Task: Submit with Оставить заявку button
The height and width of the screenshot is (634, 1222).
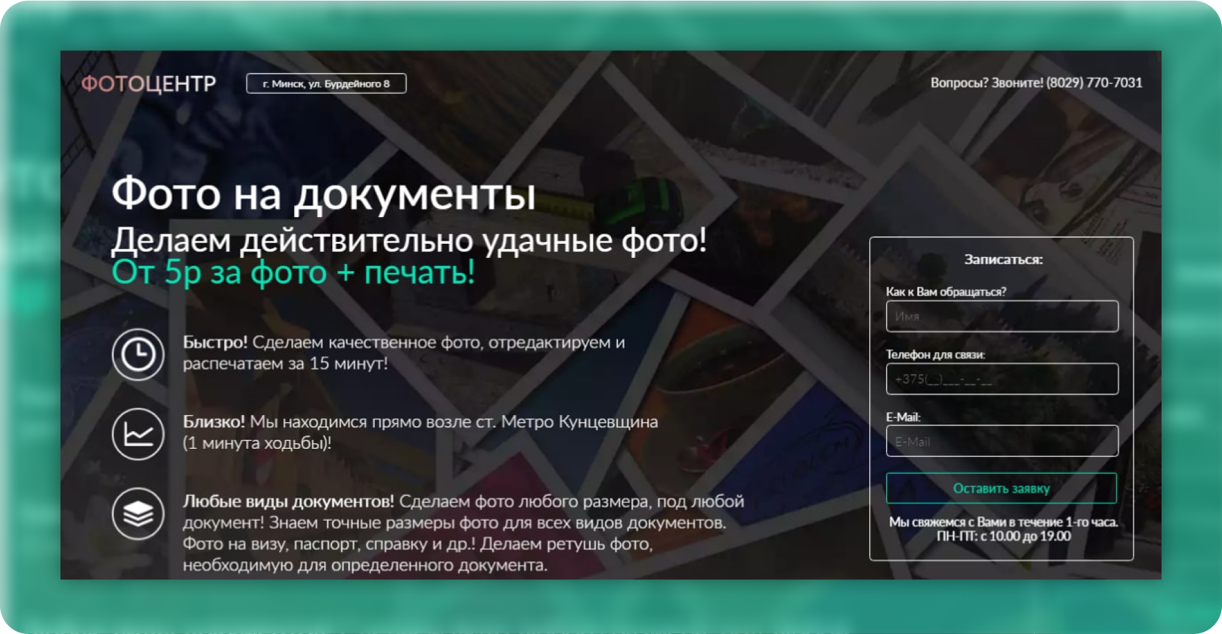Action: coord(1002,488)
